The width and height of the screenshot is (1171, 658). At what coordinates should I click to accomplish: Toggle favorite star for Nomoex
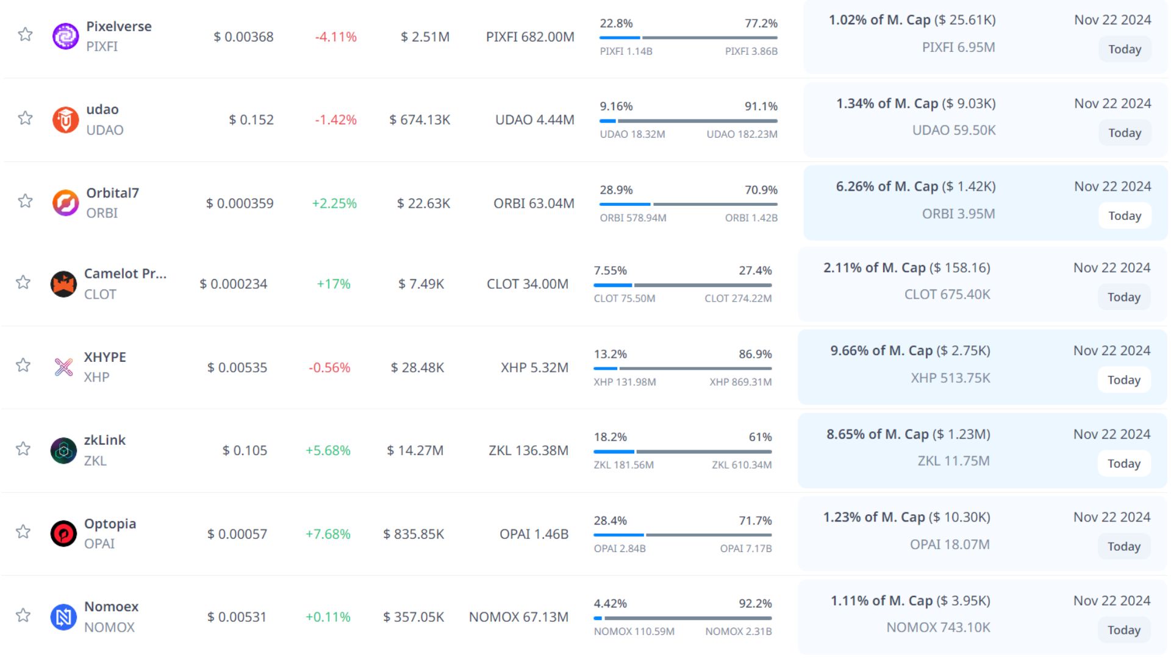point(23,615)
